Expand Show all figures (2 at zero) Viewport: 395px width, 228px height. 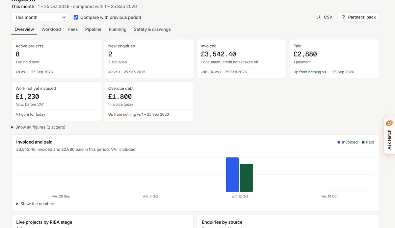(x=38, y=127)
